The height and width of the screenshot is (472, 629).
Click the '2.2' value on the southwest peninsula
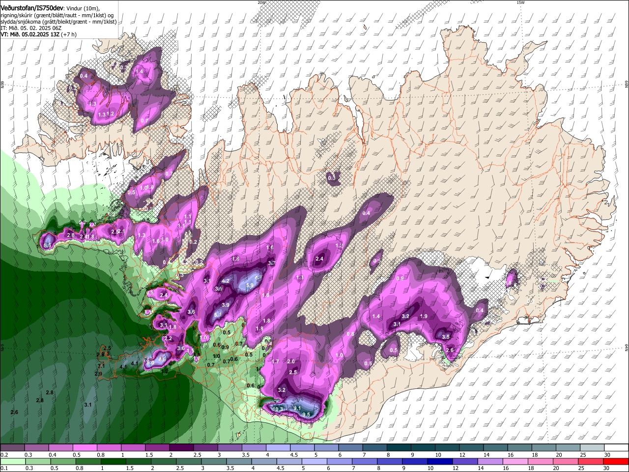pos(168,338)
